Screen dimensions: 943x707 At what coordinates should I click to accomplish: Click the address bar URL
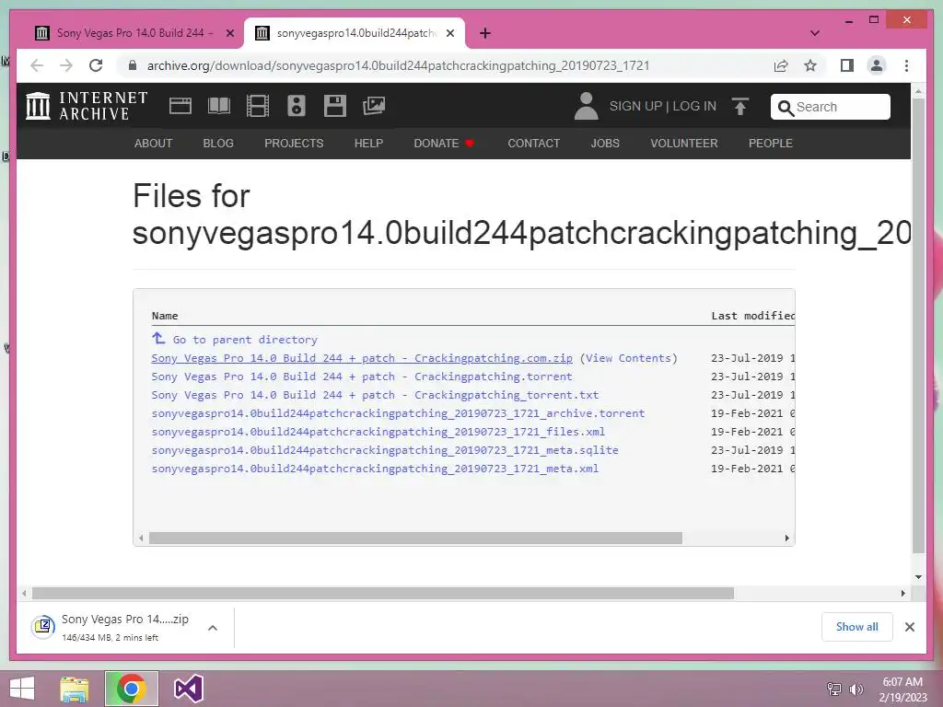click(398, 65)
